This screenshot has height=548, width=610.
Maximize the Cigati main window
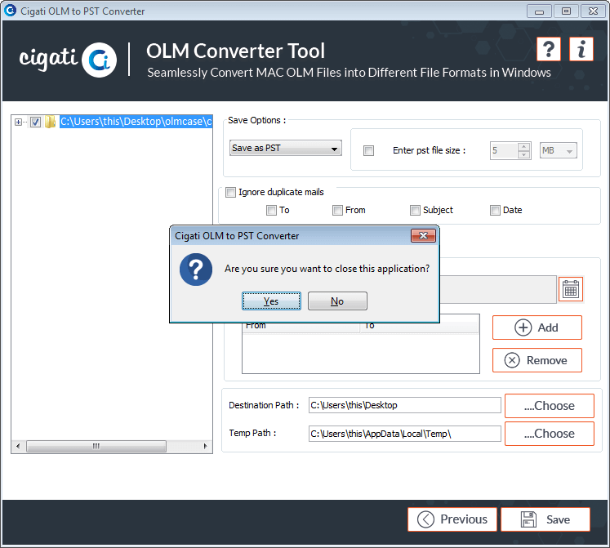click(566, 11)
